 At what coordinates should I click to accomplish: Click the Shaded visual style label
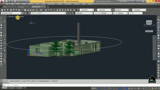tap(21, 16)
